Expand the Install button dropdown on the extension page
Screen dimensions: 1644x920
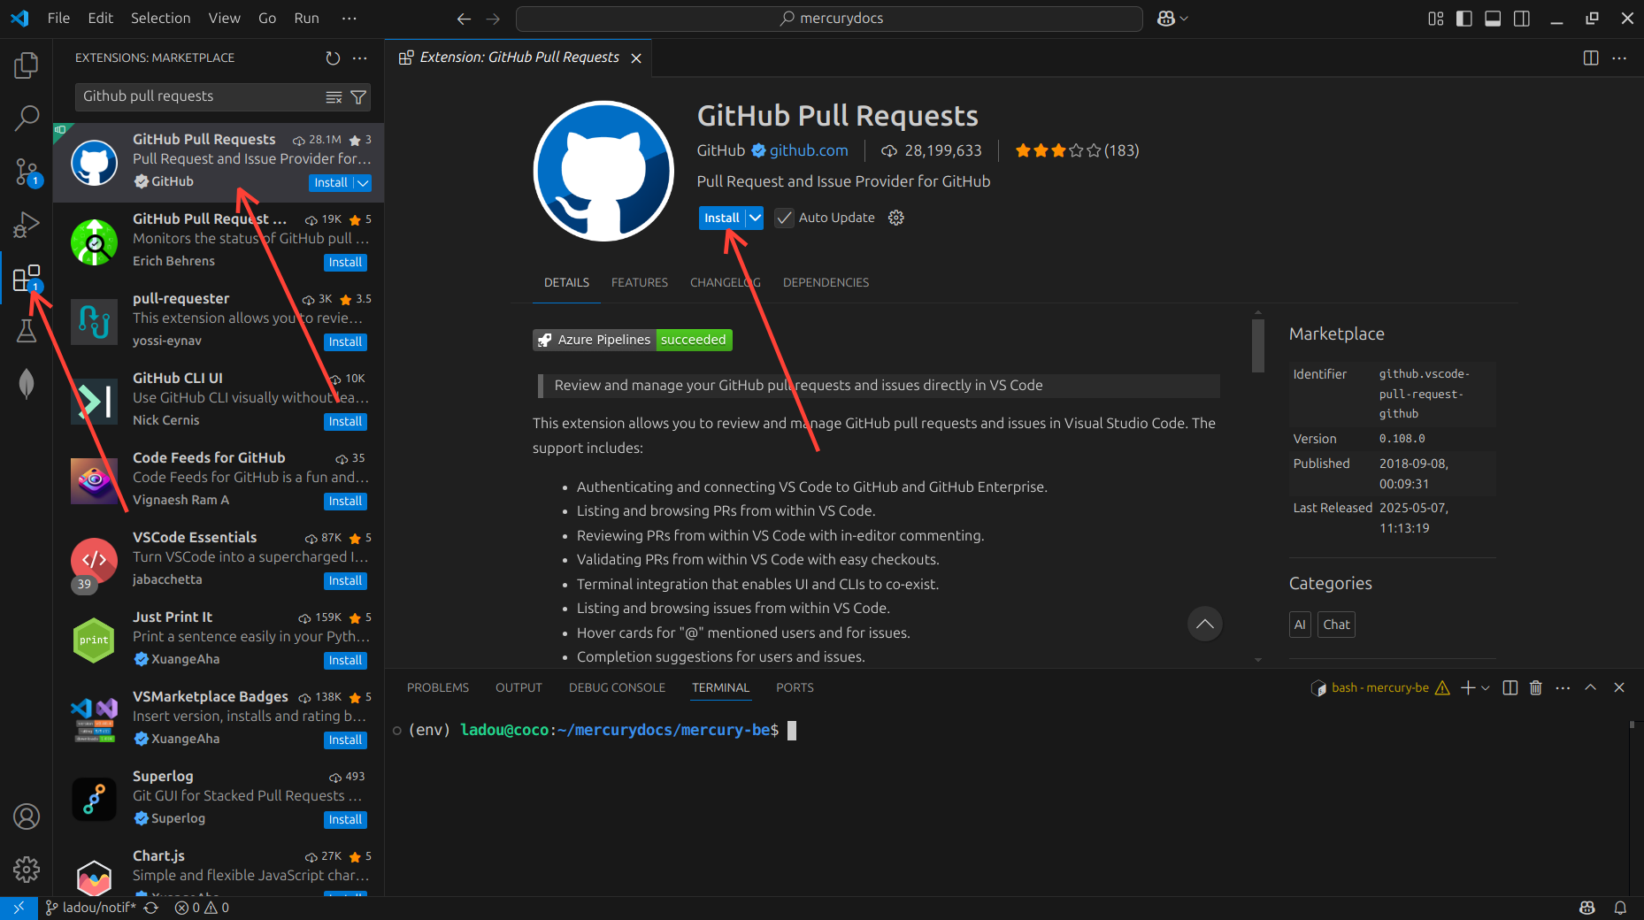755,218
